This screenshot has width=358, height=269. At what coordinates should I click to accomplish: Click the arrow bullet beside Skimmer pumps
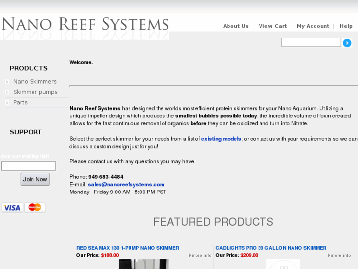click(x=7, y=92)
